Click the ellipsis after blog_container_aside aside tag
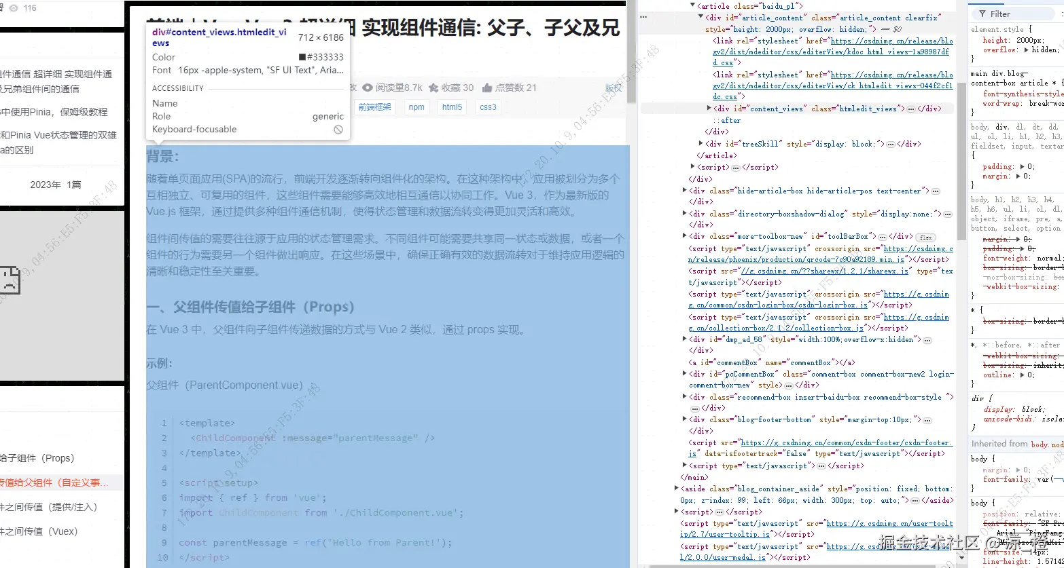The image size is (1064, 568). point(915,500)
